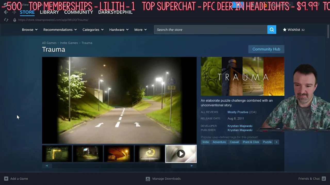This screenshot has width=330, height=185.
Task: Click the release date Aug 8, 2011
Action: (x=236, y=118)
